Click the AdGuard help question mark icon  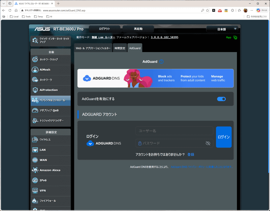tap(161, 62)
